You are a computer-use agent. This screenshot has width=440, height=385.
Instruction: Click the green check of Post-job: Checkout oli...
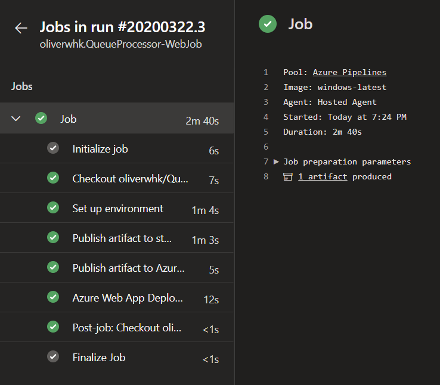pyautogui.click(x=53, y=327)
